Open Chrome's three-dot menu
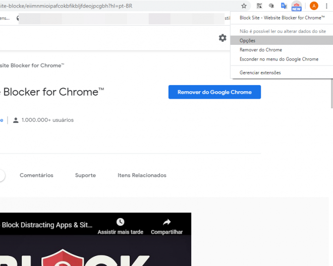 (x=326, y=6)
